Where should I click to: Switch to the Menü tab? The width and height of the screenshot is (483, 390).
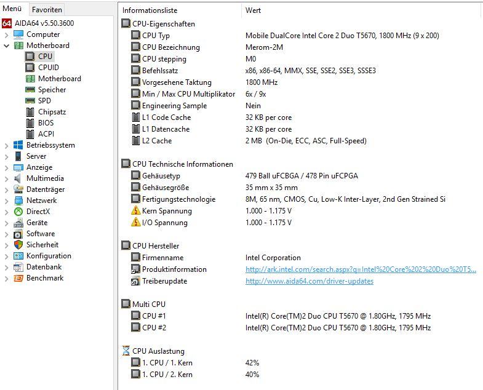click(12, 9)
